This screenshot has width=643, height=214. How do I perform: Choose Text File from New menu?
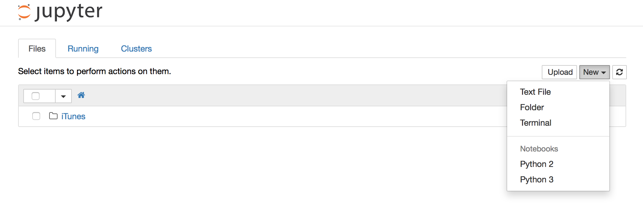click(x=535, y=92)
